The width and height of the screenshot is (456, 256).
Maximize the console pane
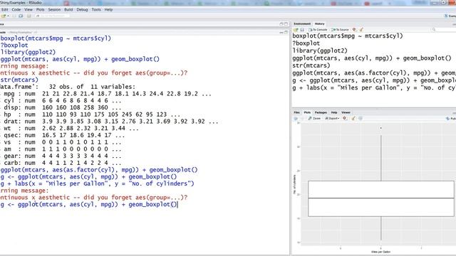click(x=286, y=32)
